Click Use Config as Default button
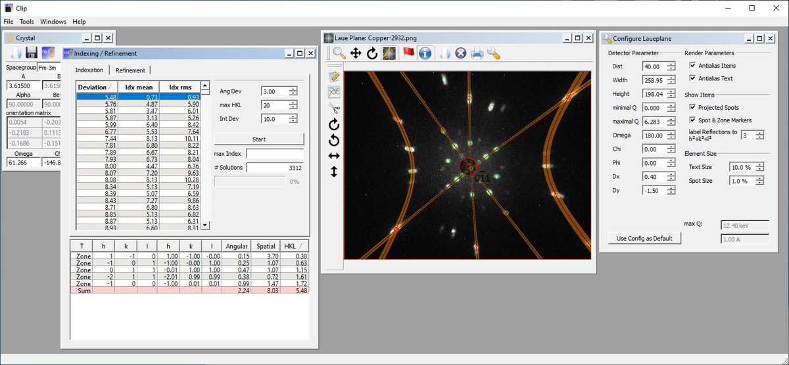The width and height of the screenshot is (789, 365). tap(644, 238)
